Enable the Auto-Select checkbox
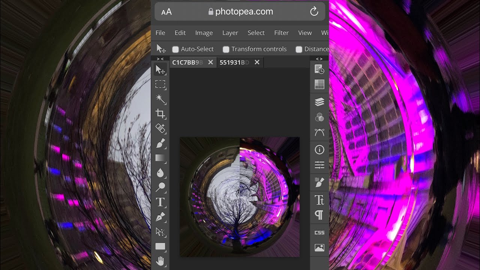 (x=175, y=49)
